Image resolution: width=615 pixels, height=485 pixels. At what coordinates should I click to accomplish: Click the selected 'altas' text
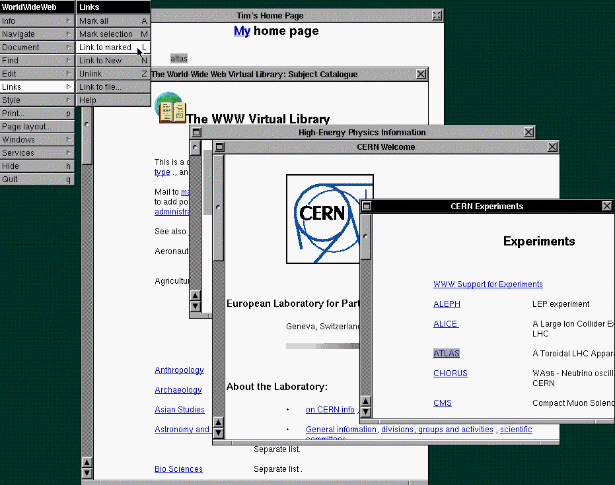(179, 58)
